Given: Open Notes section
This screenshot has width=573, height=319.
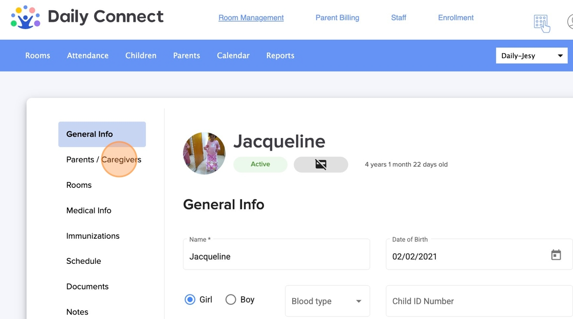Looking at the screenshot, I should pyautogui.click(x=77, y=312).
